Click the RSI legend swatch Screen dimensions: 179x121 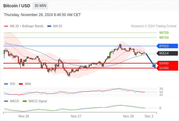coord(6,84)
